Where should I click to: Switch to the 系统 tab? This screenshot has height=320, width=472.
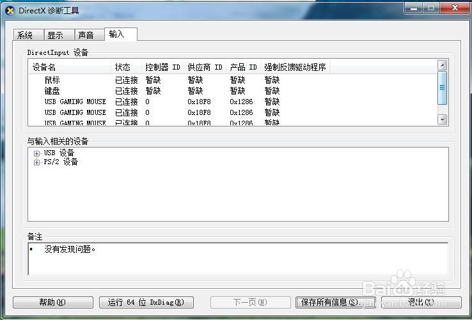coord(28,35)
